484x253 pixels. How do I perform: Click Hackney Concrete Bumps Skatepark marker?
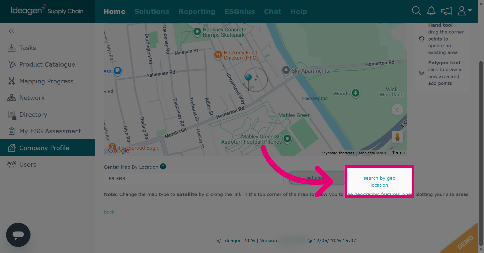tap(197, 32)
